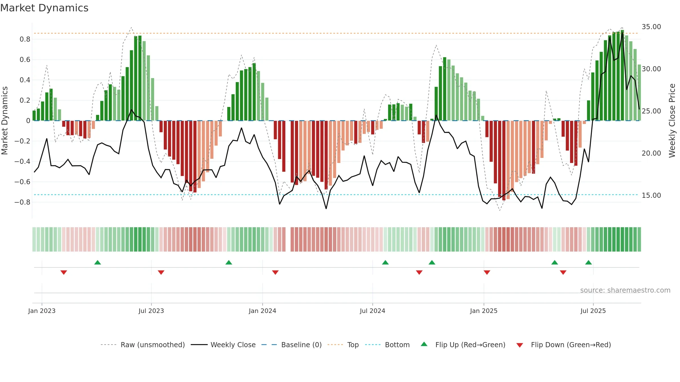This screenshot has height=382, width=680.
Task: Click the Jan 2024 x-axis label
Action: (x=263, y=311)
